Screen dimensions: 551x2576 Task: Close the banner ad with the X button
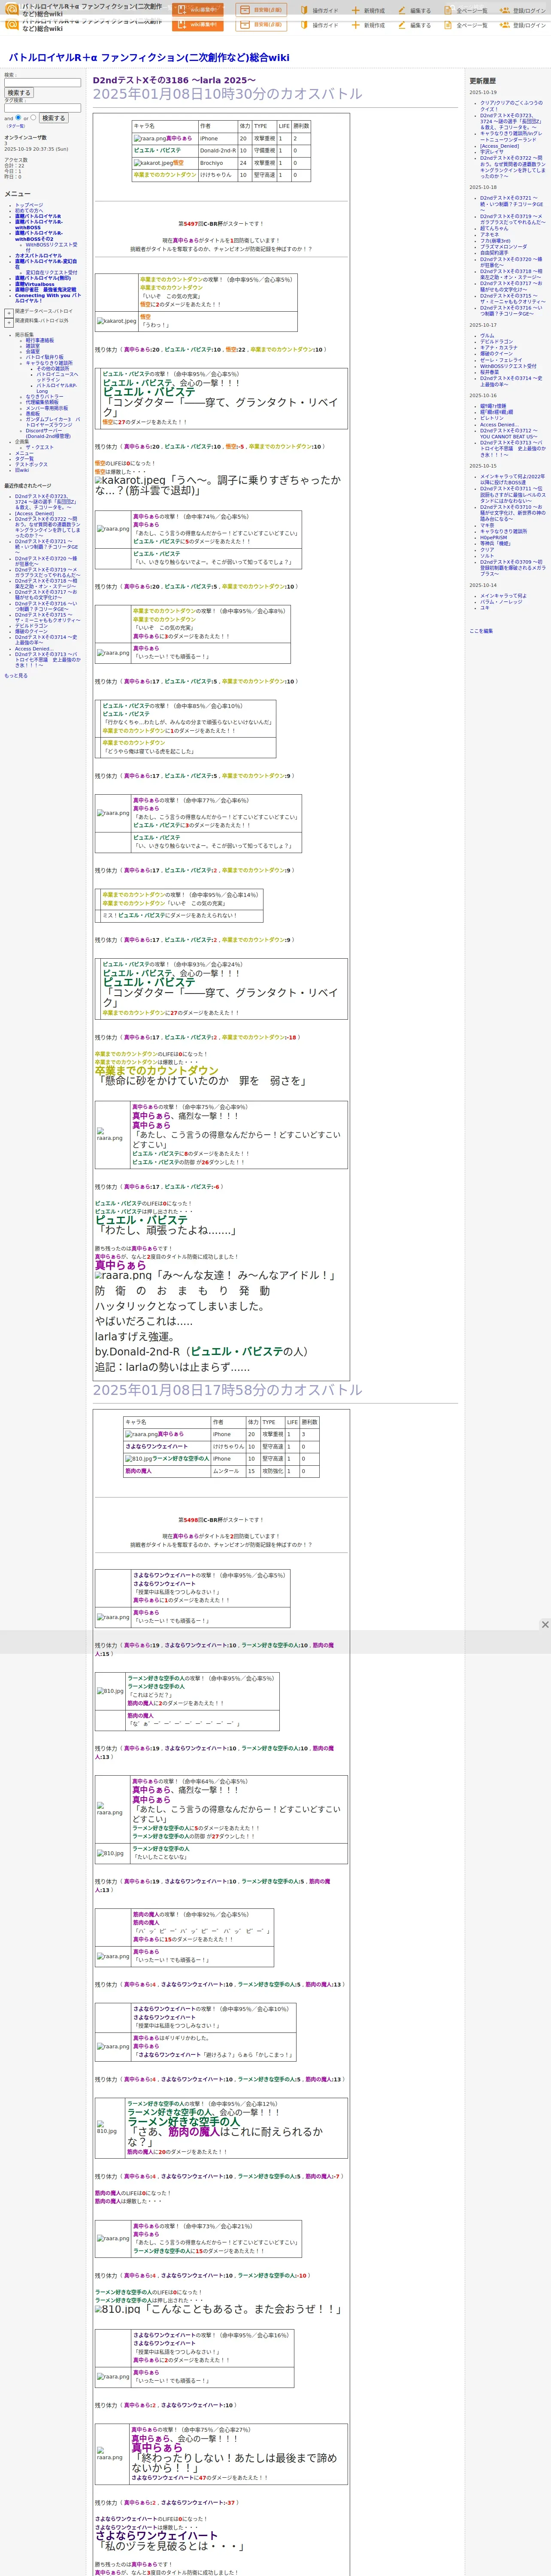click(x=544, y=1624)
